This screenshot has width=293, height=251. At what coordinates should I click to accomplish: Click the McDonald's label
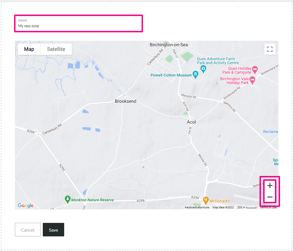tap(220, 201)
